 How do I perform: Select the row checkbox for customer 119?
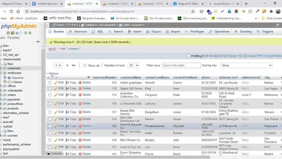(50, 104)
